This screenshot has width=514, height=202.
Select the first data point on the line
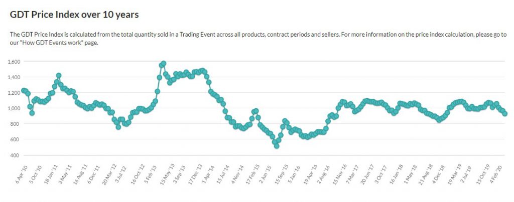click(23, 90)
